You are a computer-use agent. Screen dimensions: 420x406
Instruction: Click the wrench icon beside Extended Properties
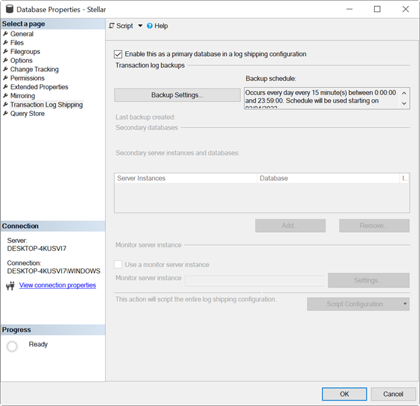point(5,87)
